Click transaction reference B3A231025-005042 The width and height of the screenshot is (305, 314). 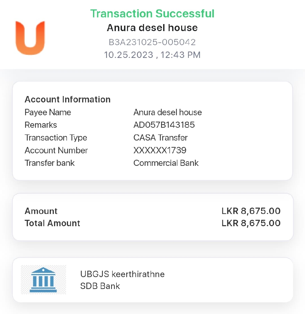point(152,42)
